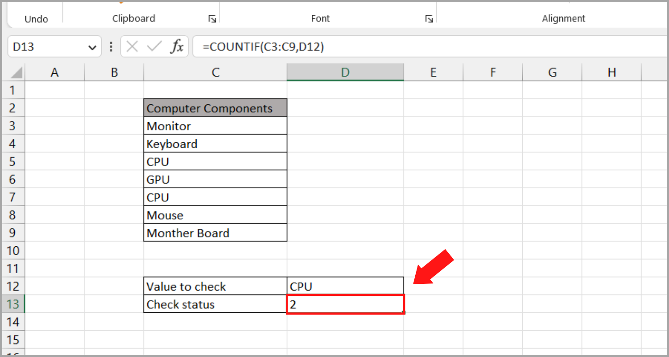Viewport: 669px width, 357px height.
Task: Select the Monther Board cell
Action: [215, 232]
